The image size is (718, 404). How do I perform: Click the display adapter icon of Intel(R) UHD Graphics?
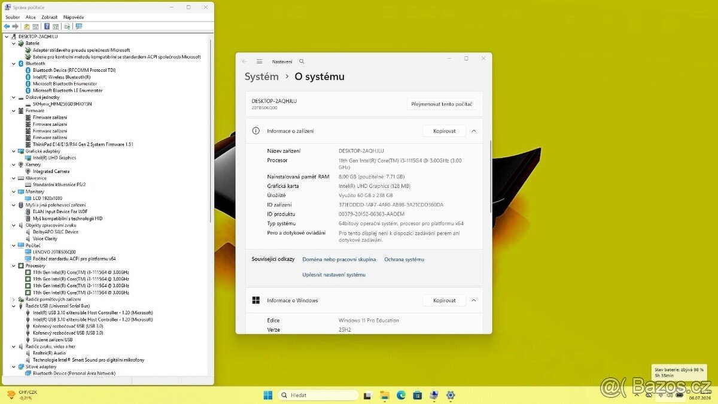click(28, 158)
